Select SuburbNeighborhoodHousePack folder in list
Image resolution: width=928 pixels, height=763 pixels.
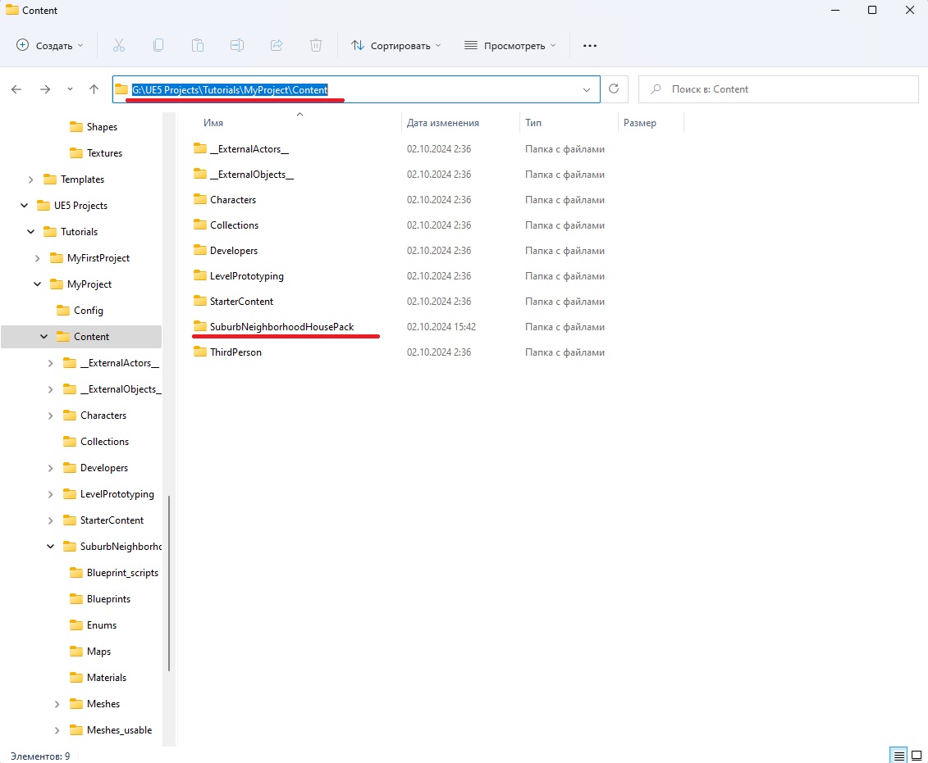point(281,327)
